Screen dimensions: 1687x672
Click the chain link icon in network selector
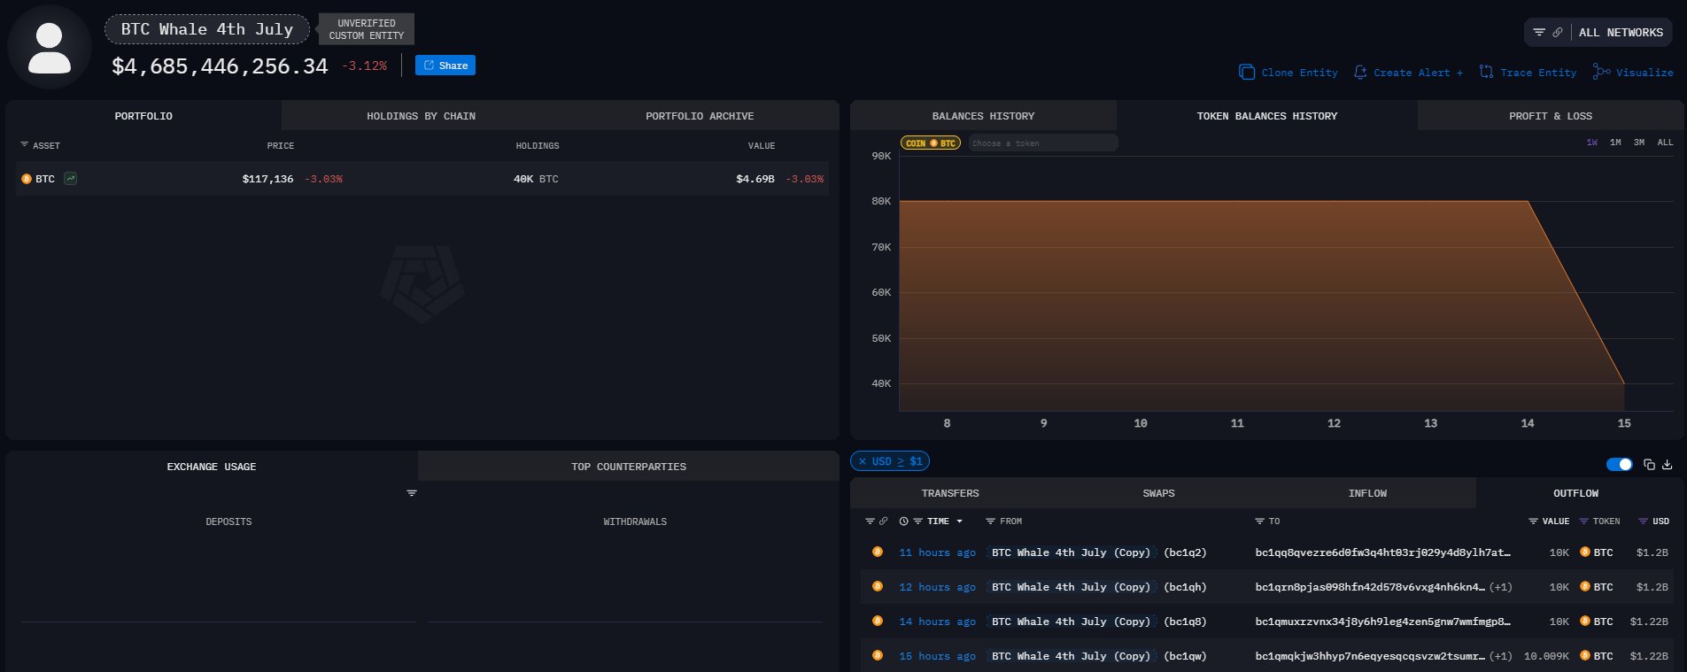pos(1558,33)
